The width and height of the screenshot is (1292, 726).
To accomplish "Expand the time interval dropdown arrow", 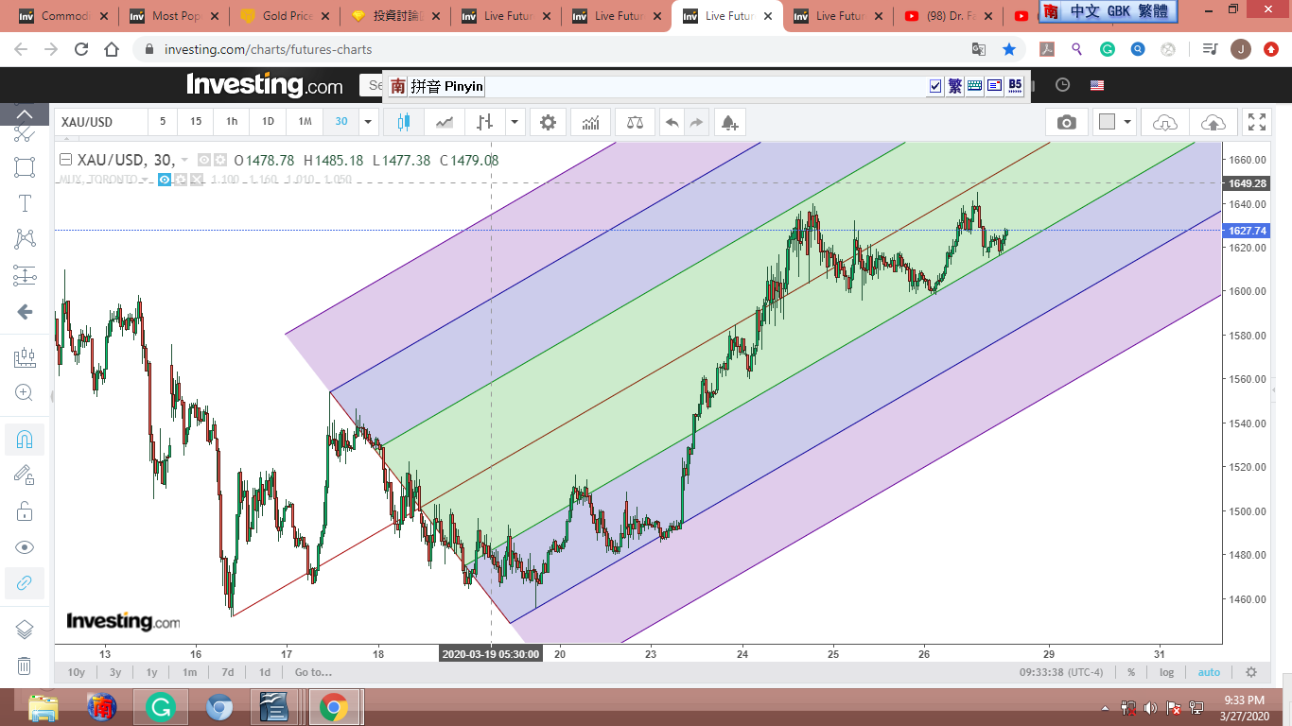I will tap(369, 122).
